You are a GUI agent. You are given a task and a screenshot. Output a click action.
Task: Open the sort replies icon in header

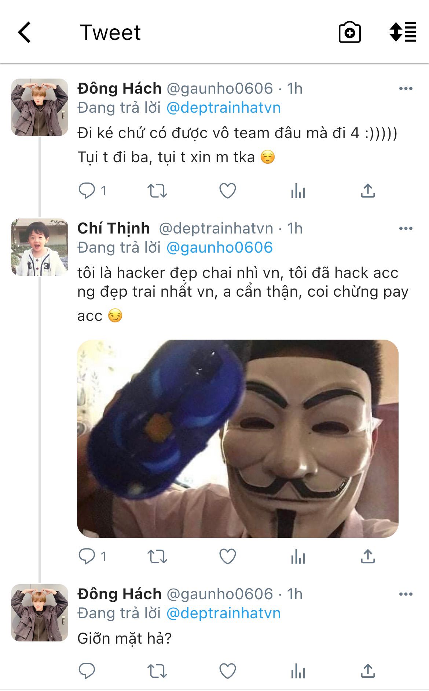[x=403, y=32]
